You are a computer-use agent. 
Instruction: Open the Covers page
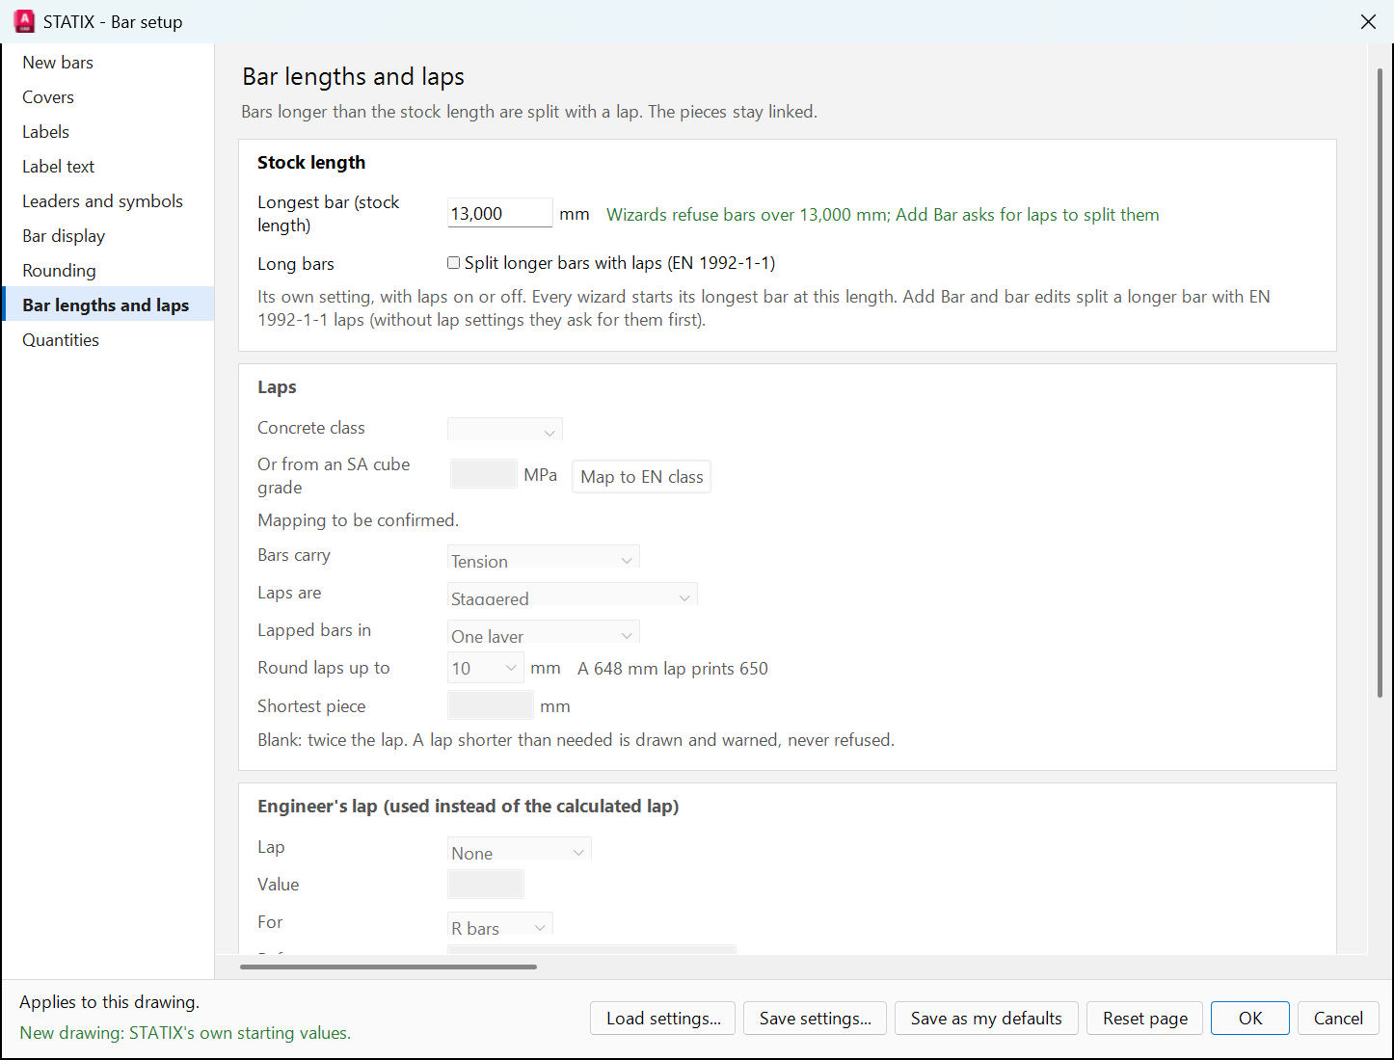(x=108, y=97)
